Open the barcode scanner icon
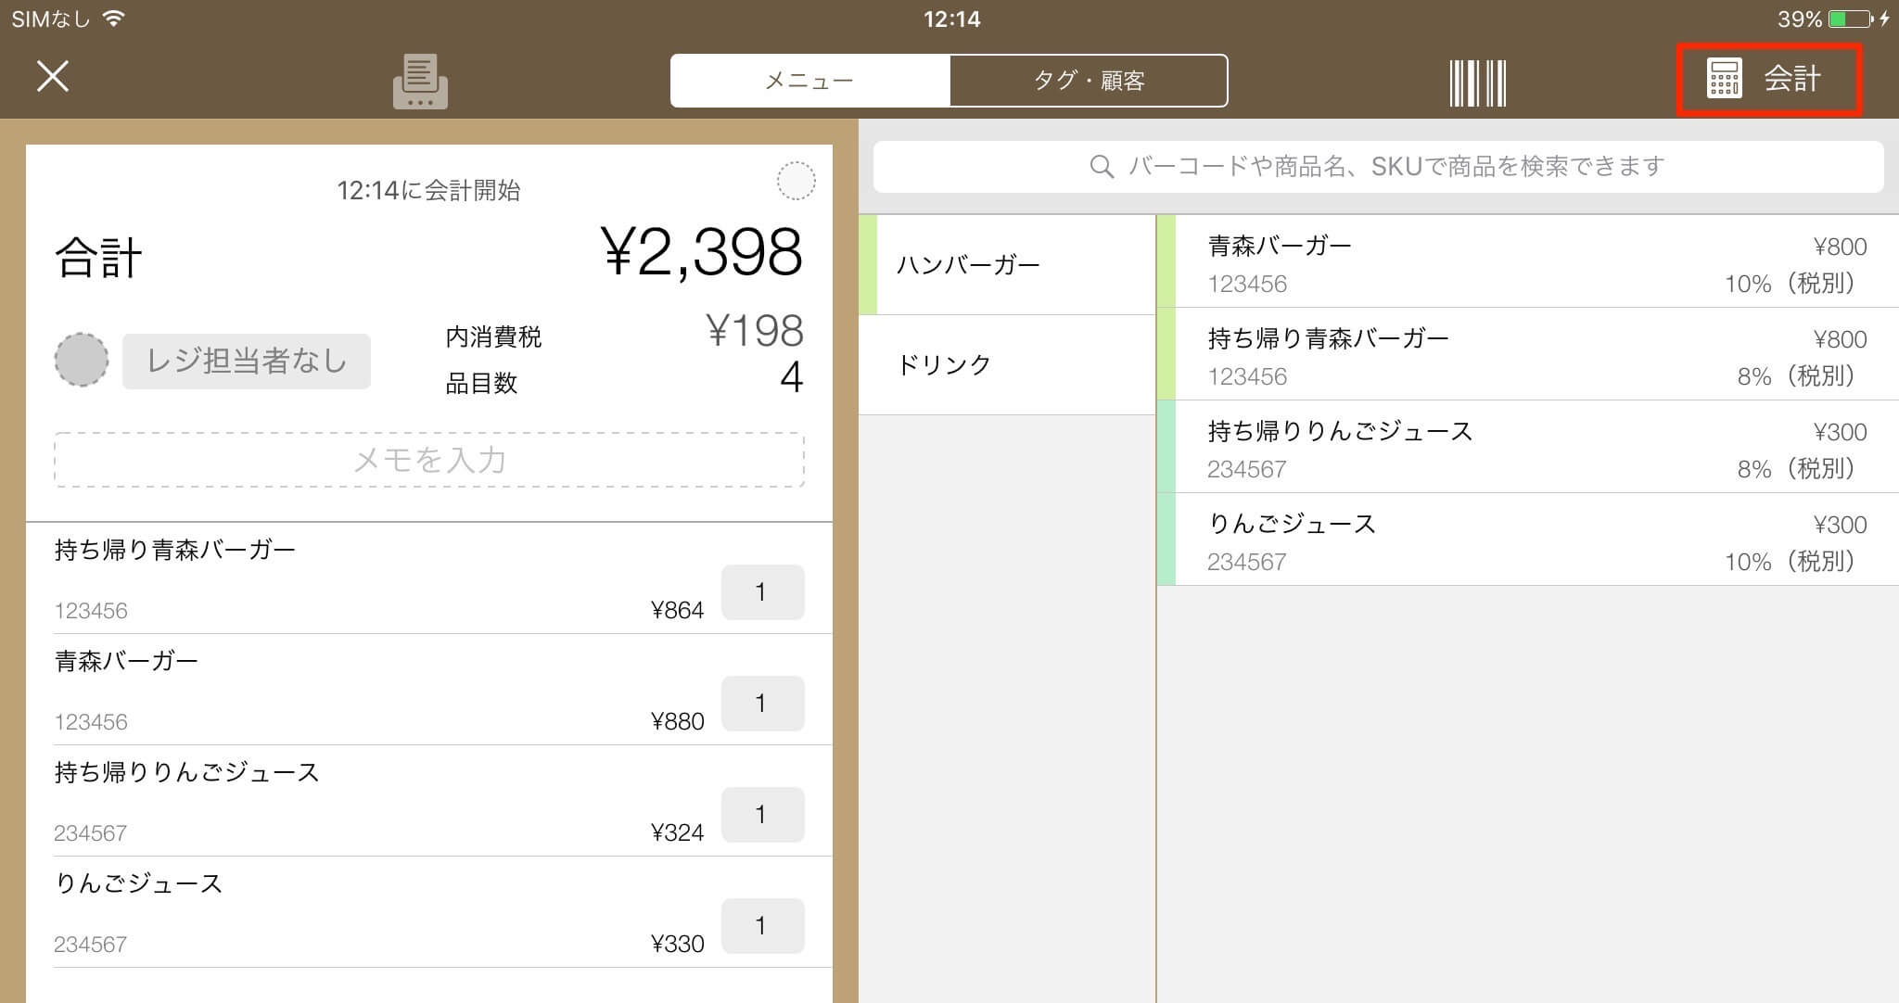The height and width of the screenshot is (1003, 1899). point(1477,83)
